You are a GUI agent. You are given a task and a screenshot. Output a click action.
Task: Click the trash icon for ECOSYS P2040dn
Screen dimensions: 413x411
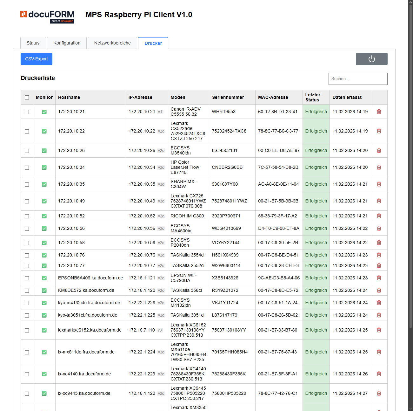tap(379, 243)
